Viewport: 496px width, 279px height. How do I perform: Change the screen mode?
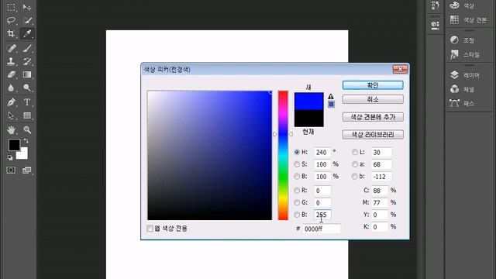point(27,170)
